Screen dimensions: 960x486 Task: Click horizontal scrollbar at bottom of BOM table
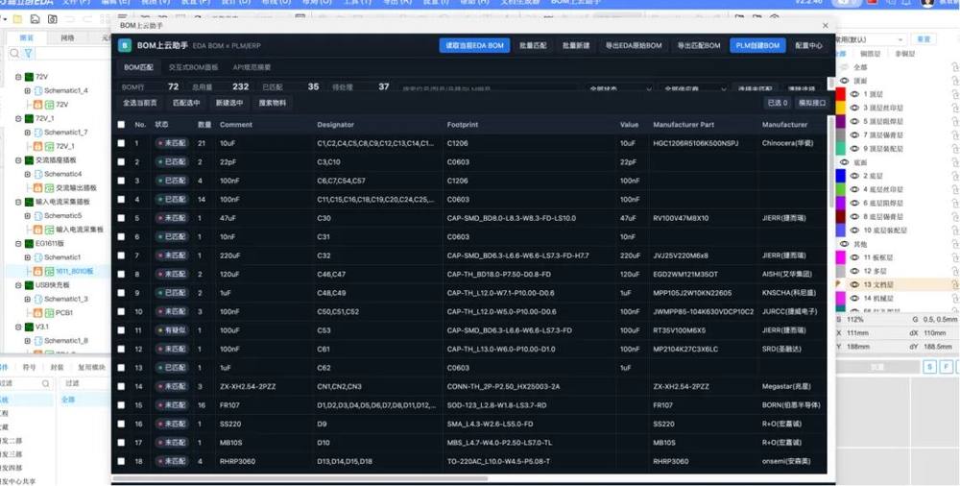pyautogui.click(x=300, y=478)
